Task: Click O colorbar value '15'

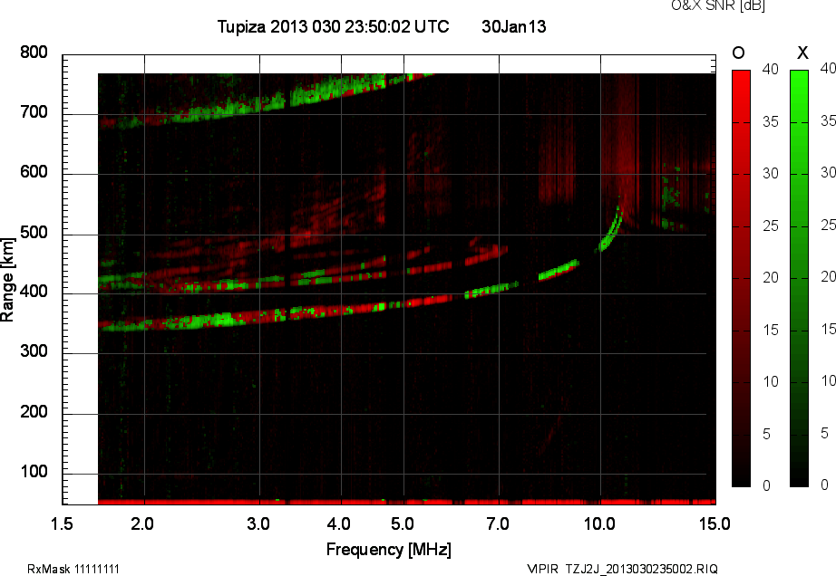Action: [771, 330]
